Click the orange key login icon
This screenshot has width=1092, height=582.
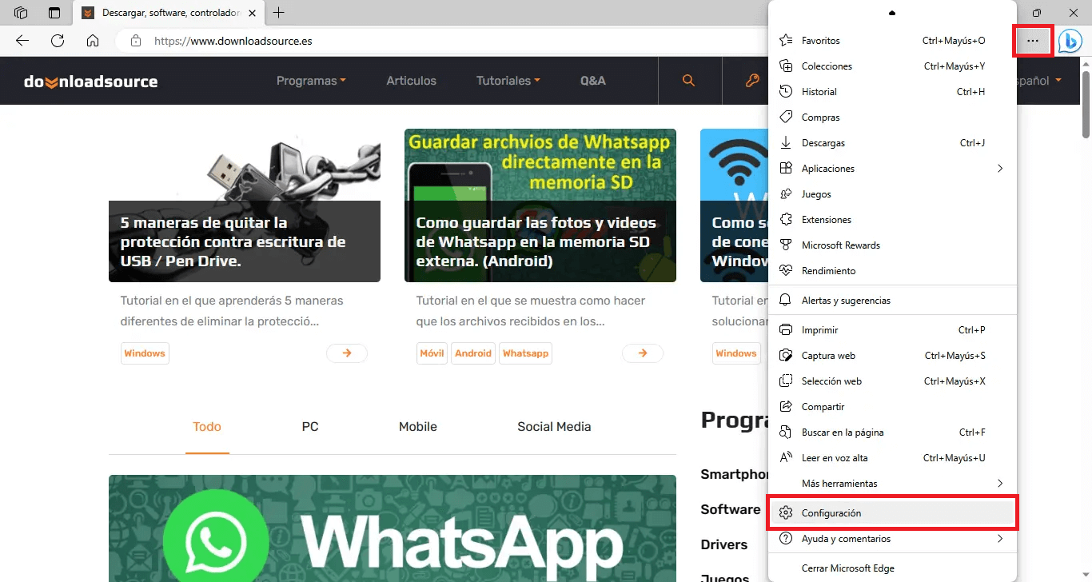tap(751, 81)
